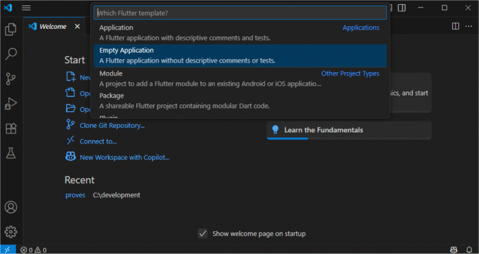479x254 pixels.
Task: Open the Run and Debug view
Action: 11,104
